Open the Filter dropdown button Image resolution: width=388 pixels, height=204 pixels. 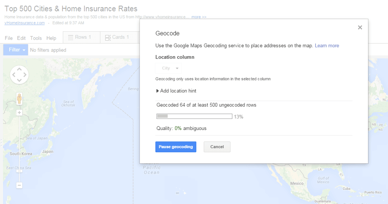[16, 50]
